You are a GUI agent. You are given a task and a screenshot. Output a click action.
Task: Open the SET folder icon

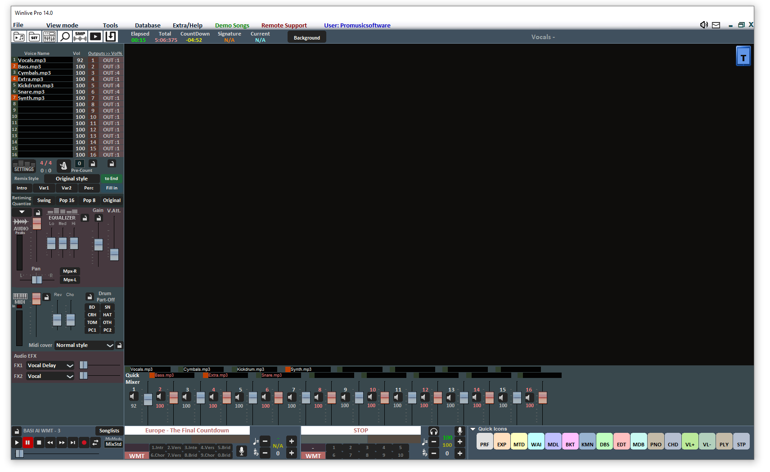(x=34, y=36)
